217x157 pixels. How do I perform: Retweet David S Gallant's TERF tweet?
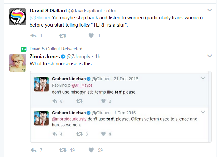(63, 36)
